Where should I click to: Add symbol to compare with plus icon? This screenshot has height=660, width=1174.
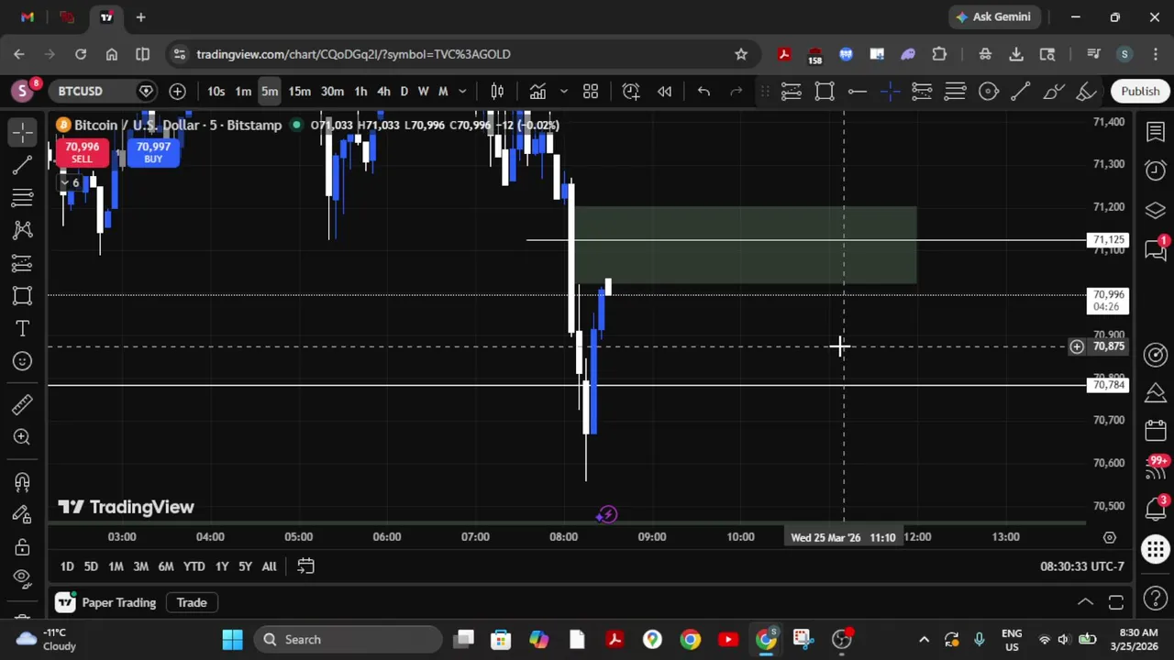pyautogui.click(x=177, y=91)
